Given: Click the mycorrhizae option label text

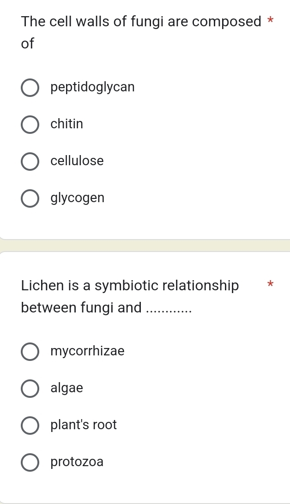Looking at the screenshot, I should pos(87,352).
